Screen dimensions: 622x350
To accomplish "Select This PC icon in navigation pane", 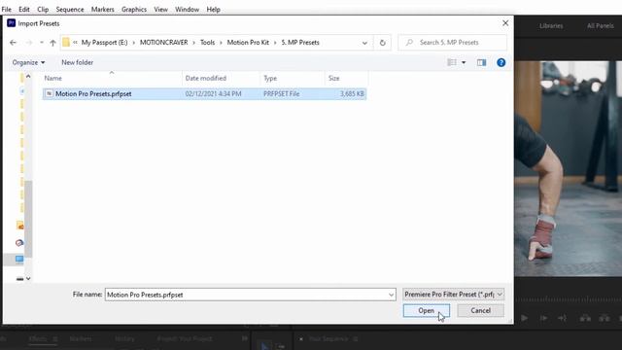I will tap(19, 260).
